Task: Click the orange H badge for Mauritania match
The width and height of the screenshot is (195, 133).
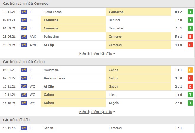Action: pos(191,70)
